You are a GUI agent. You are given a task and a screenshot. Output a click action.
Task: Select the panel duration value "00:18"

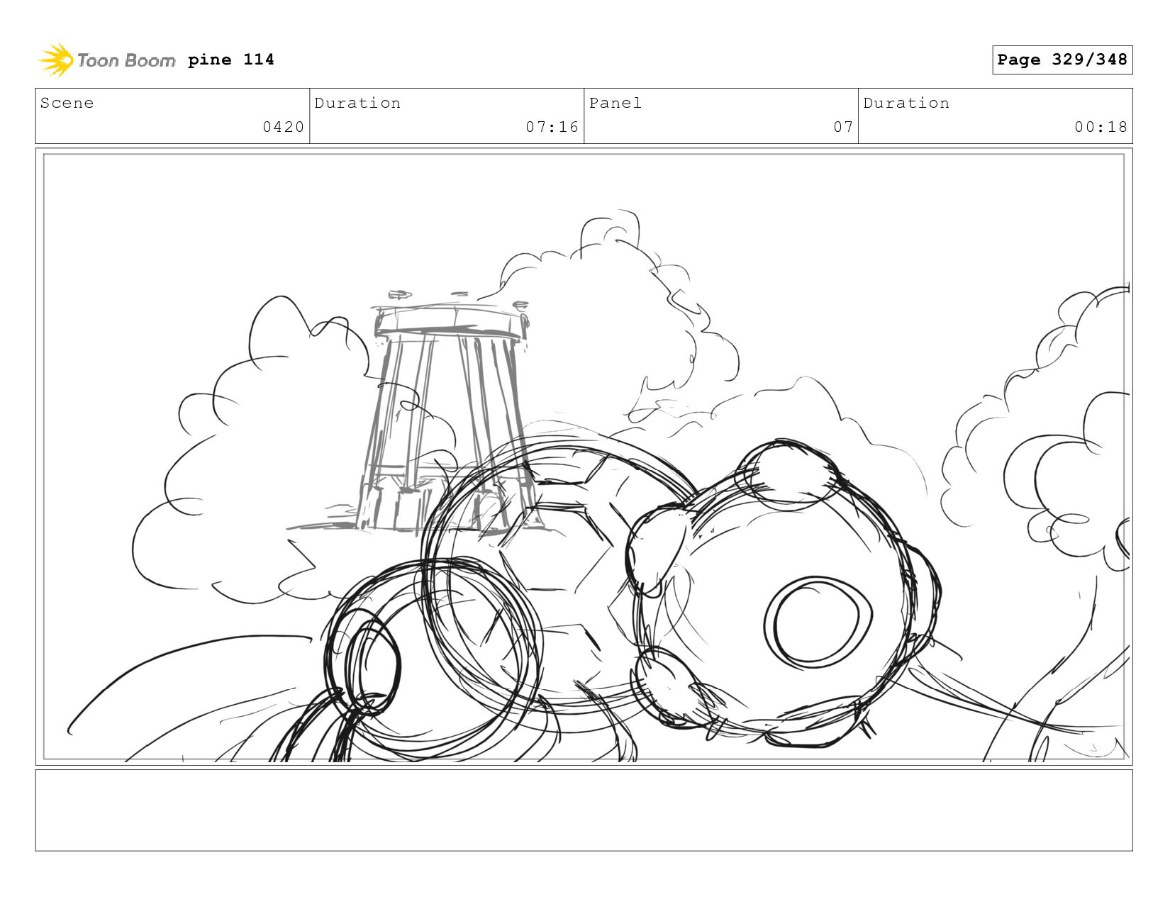click(x=1101, y=127)
